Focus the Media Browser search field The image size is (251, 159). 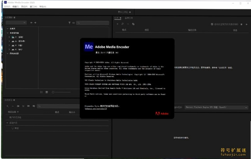click(93, 23)
